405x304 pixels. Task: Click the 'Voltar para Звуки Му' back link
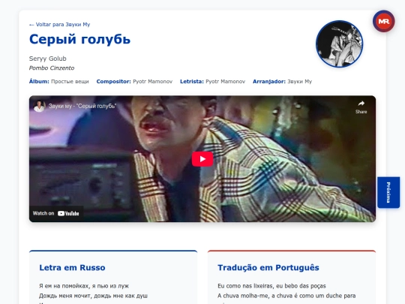point(59,25)
